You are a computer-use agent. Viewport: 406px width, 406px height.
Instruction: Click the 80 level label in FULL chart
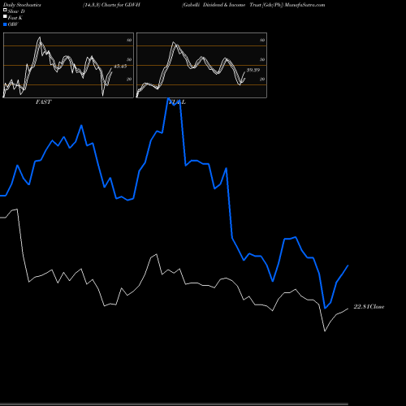[262, 40]
